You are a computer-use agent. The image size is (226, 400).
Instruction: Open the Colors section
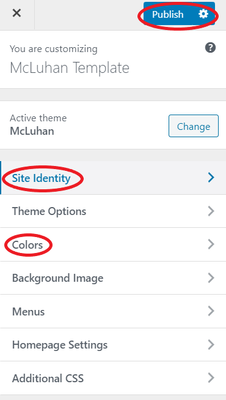[113, 244]
